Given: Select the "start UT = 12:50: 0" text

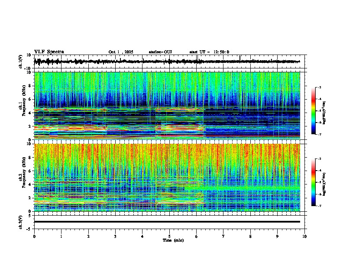Looking at the screenshot, I should coord(209,52).
